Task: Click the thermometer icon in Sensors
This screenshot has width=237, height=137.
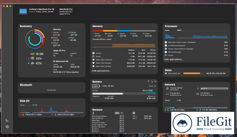Action: pos(93,113)
